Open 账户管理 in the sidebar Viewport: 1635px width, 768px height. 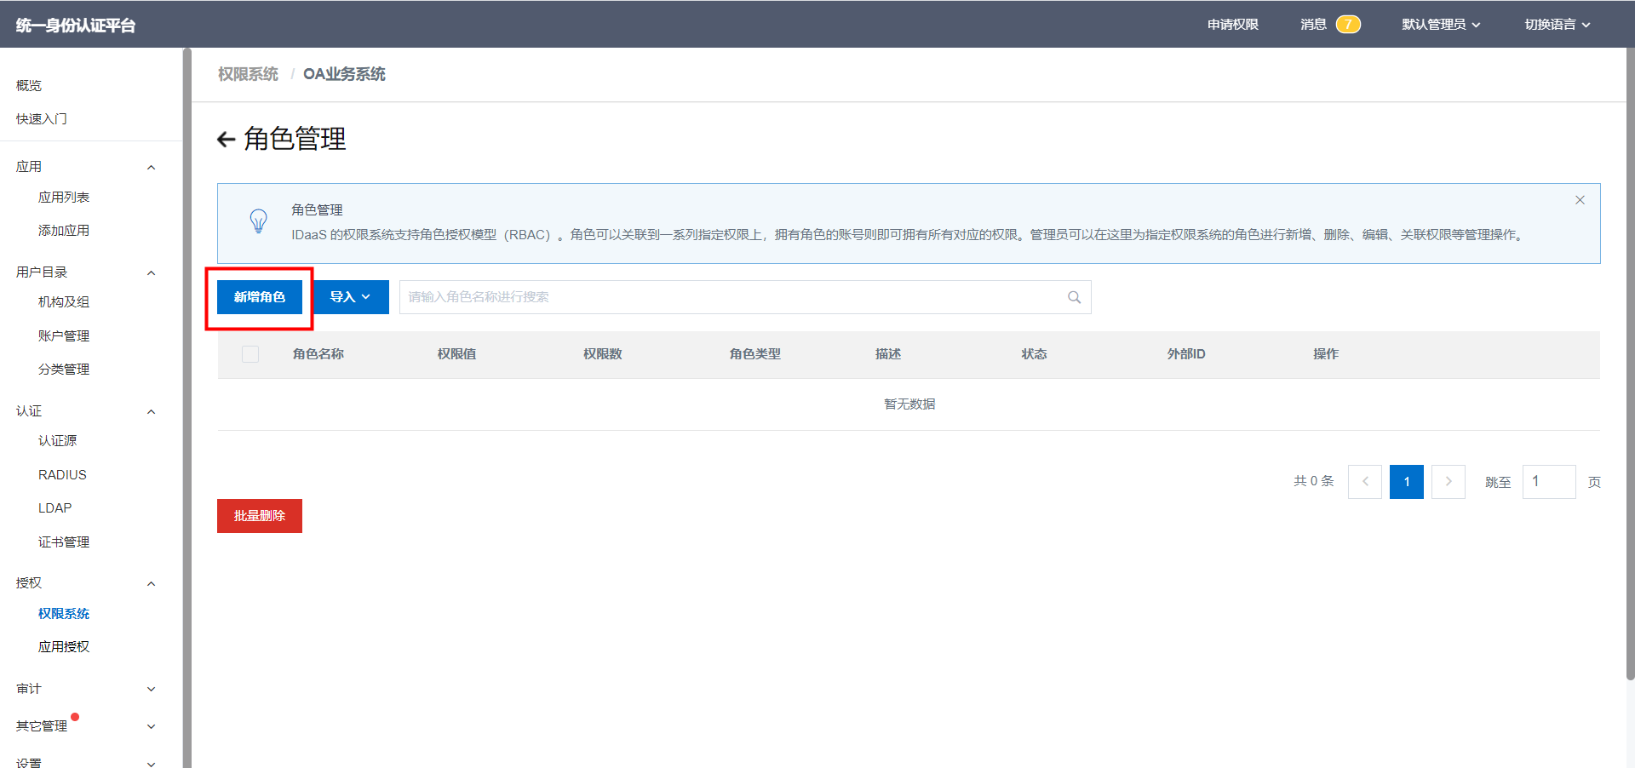point(64,335)
